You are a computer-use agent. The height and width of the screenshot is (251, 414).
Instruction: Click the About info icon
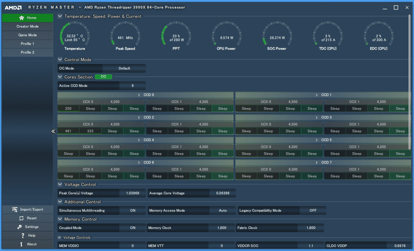point(21,244)
